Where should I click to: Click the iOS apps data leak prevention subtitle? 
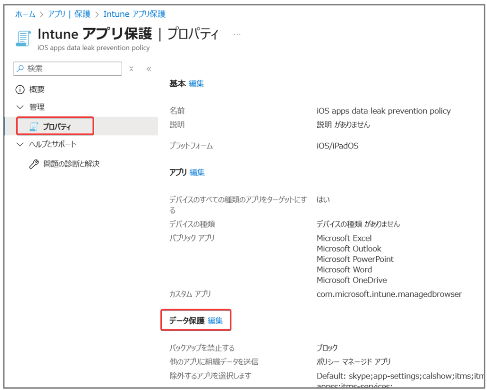[x=94, y=48]
